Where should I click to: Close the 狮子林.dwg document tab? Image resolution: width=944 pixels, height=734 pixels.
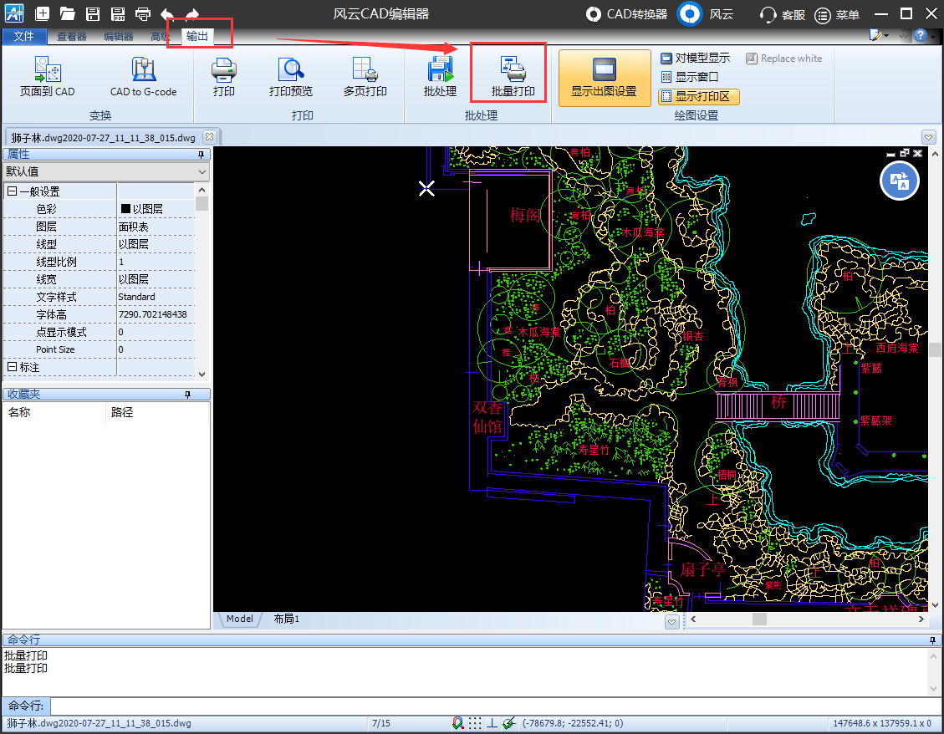pos(209,136)
